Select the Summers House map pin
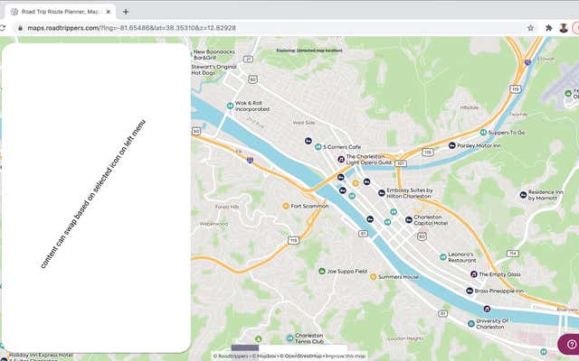Viewport: 579px width, 361px height. 372,277
